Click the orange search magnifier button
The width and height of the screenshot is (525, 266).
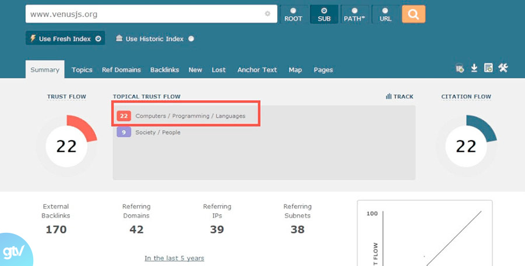click(x=413, y=15)
